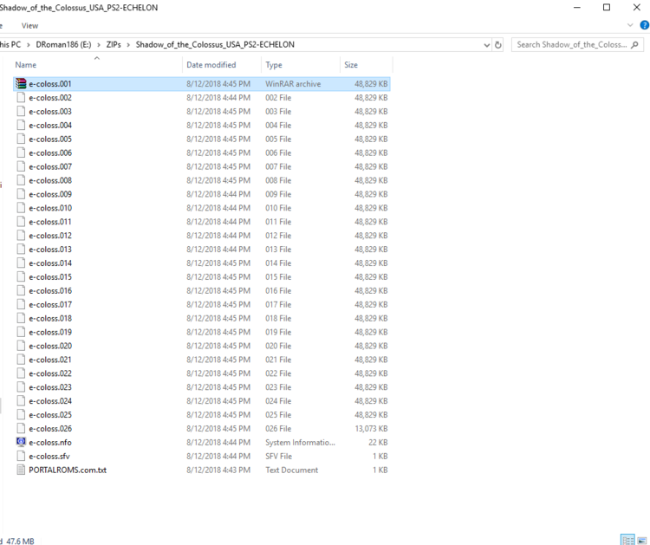Select file e-coloss.004
Viewport: 650px width, 545px height.
pos(50,125)
